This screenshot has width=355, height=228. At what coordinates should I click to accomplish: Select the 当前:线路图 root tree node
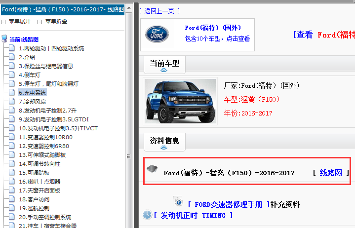pos(24,39)
